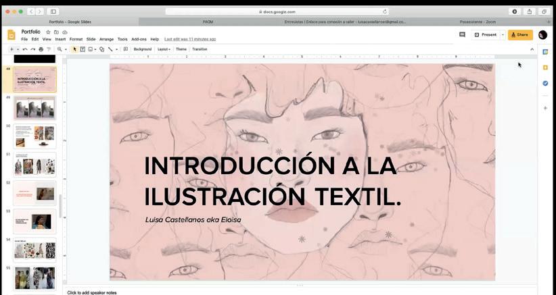Go back in Safari

[31, 11]
